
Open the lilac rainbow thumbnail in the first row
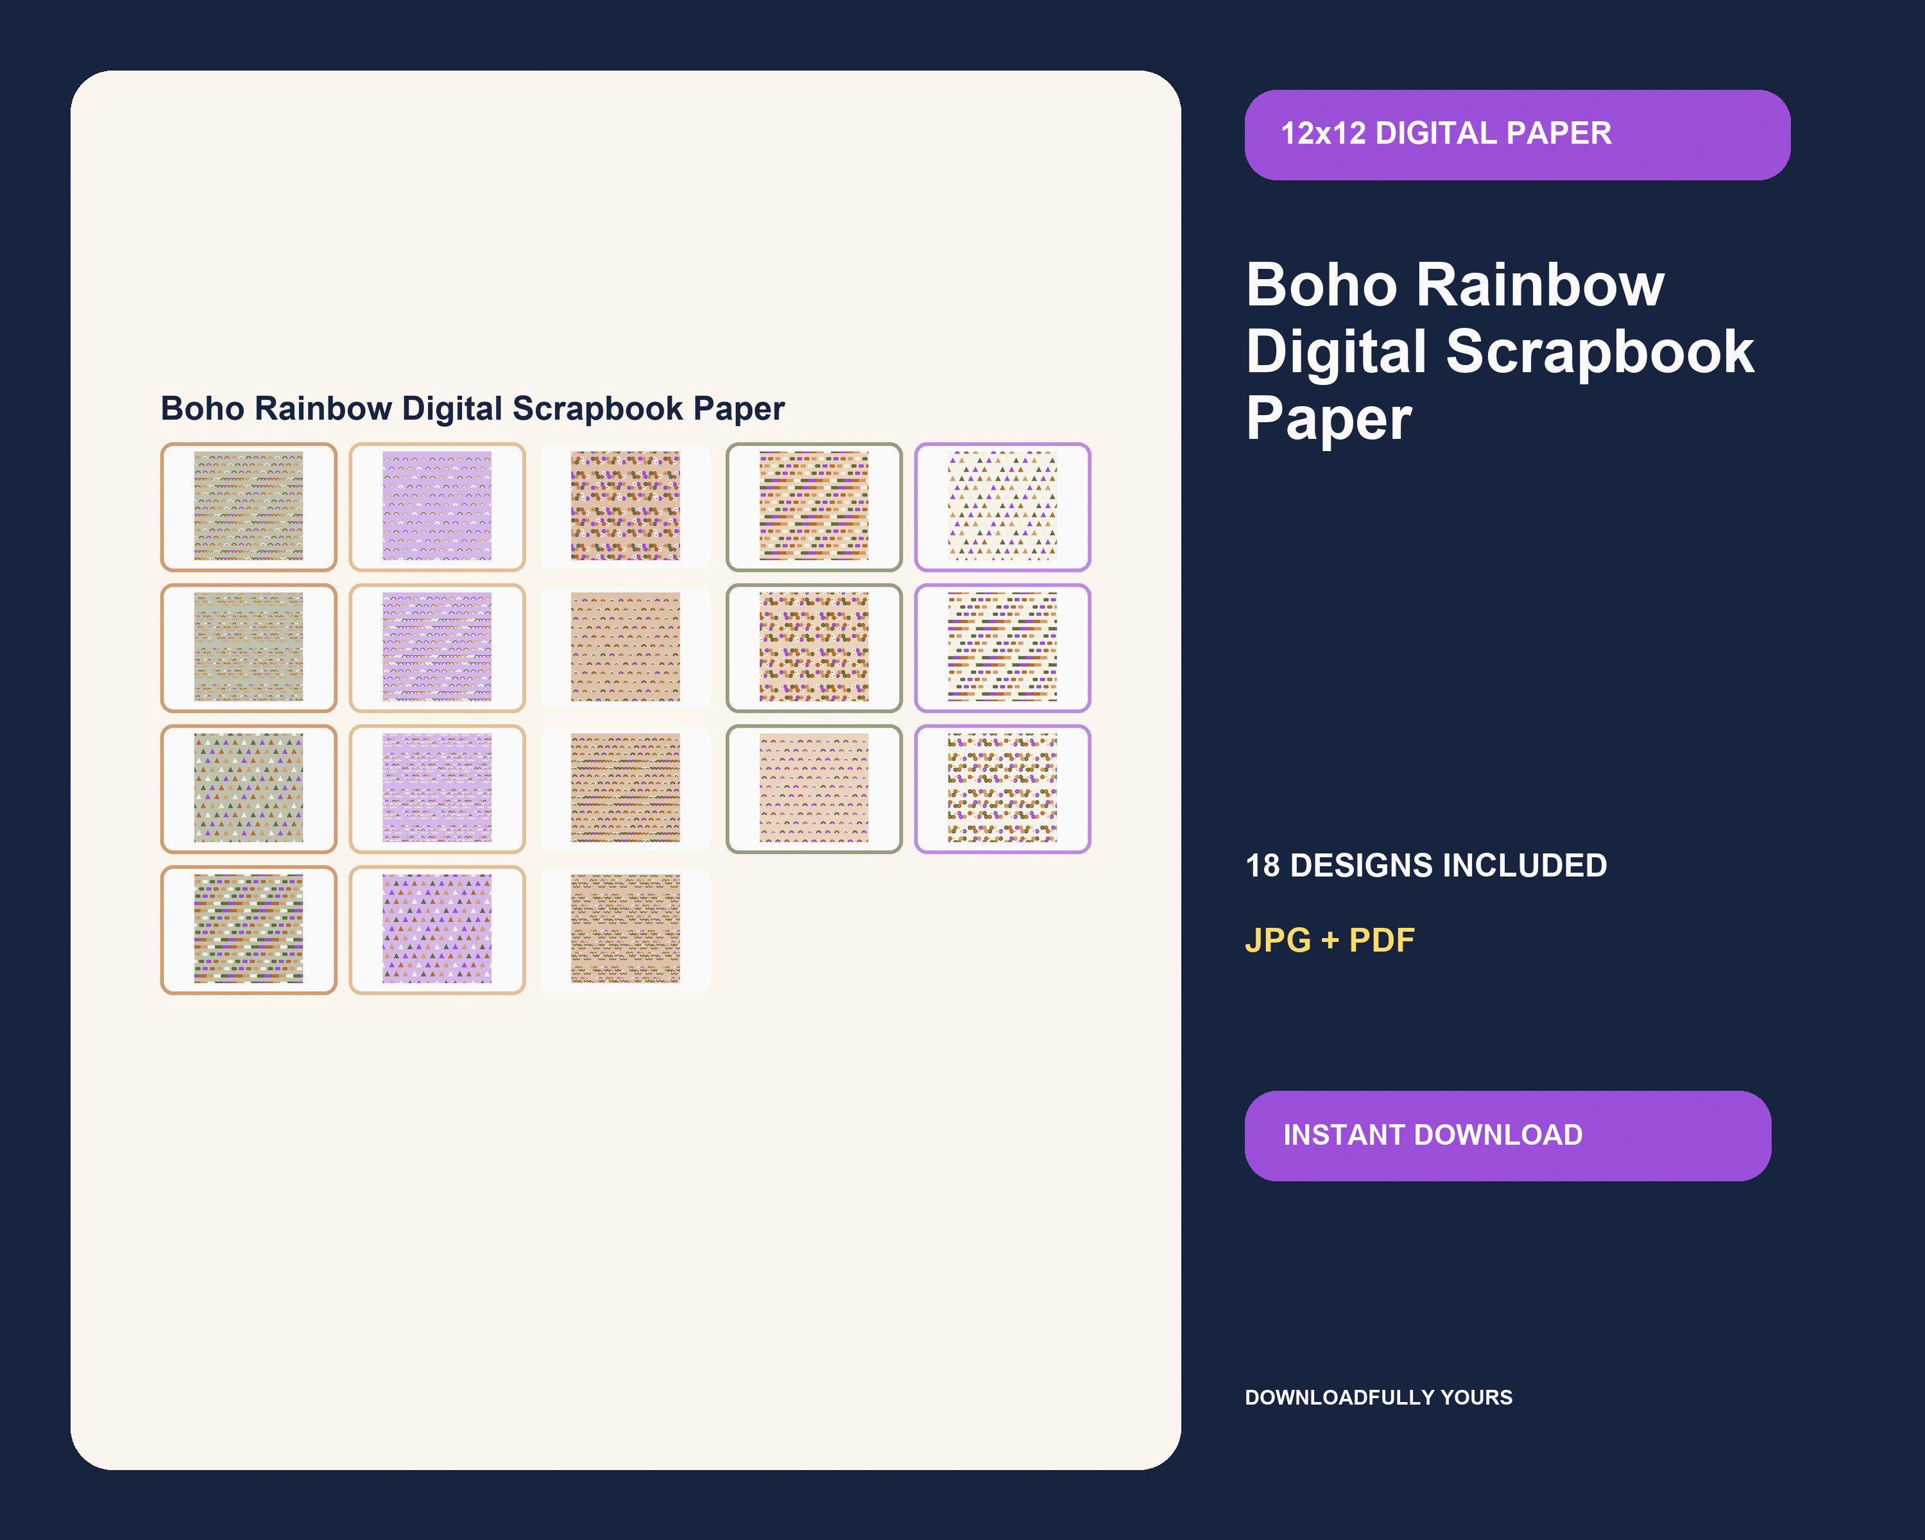(436, 506)
